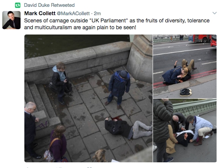This screenshot has height=168, width=220.
Task: Open the photo of woman helping near red bus
Action: click(x=185, y=66)
